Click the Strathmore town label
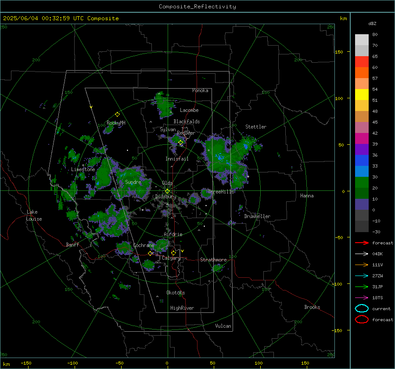This screenshot has height=369, width=395. point(213,260)
